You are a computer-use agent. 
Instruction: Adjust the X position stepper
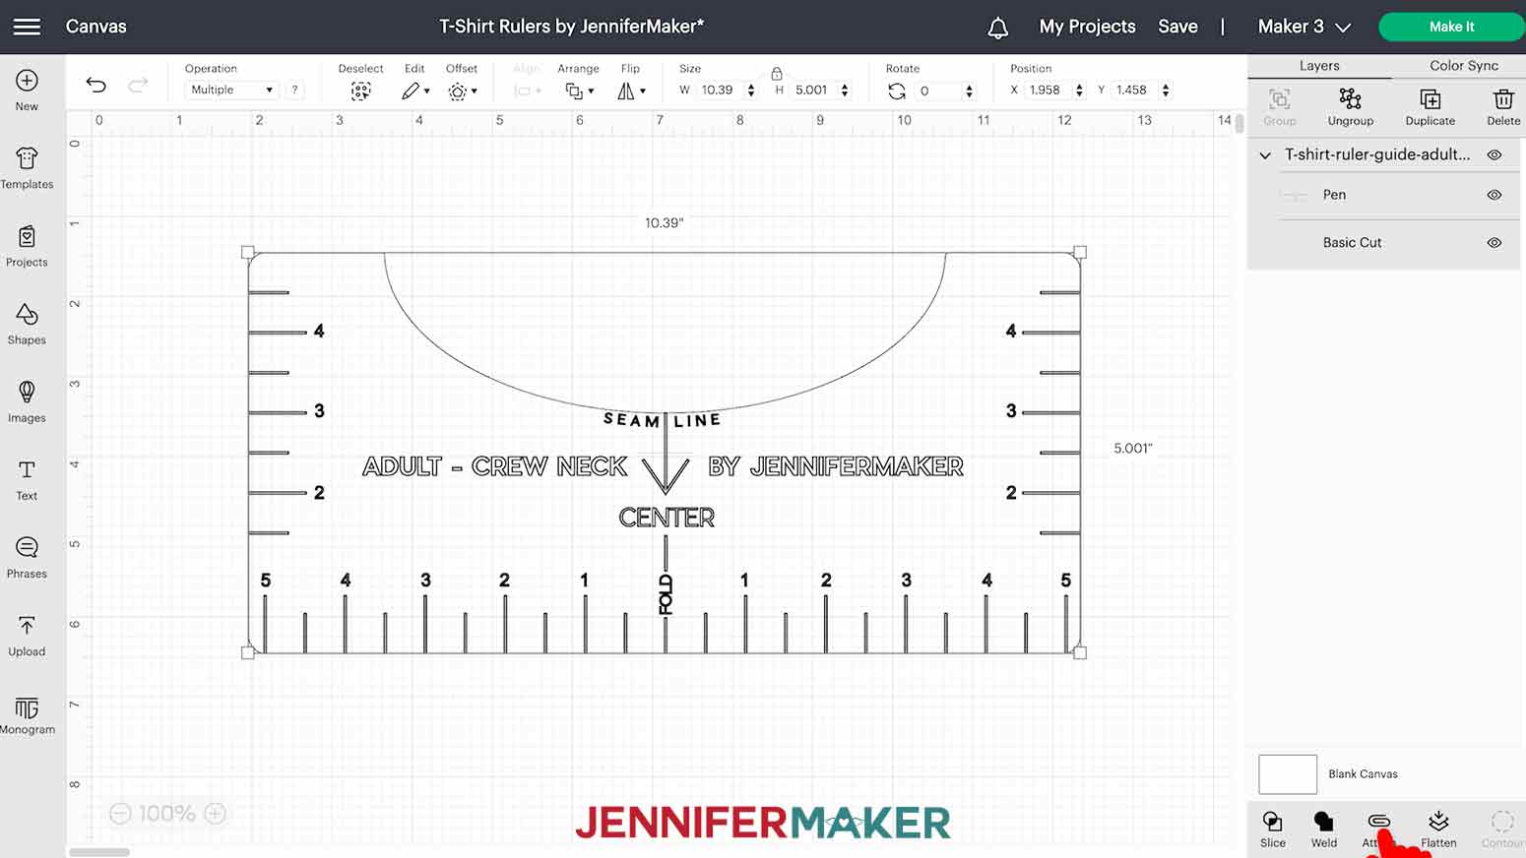(x=1079, y=90)
